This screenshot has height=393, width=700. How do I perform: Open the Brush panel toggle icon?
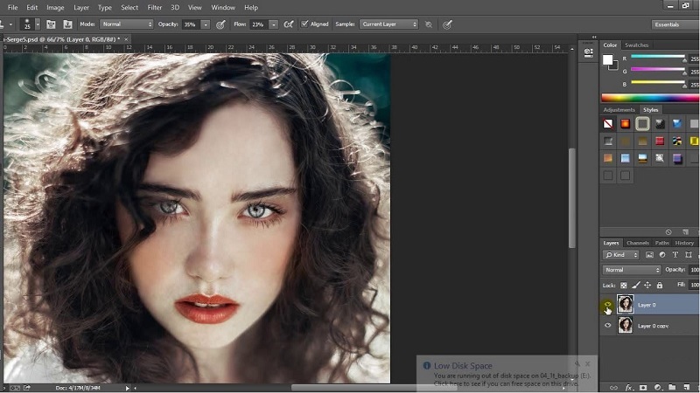point(51,24)
